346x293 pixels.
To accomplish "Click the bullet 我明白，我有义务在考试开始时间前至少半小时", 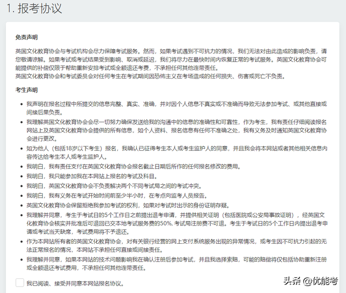I will (117, 196).
